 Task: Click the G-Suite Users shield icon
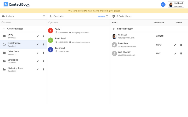pyautogui.click(x=113, y=16)
